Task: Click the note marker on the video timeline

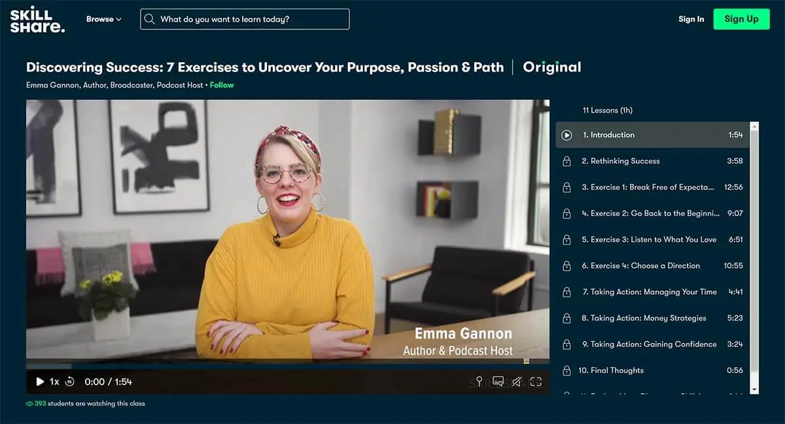Action: [x=526, y=361]
